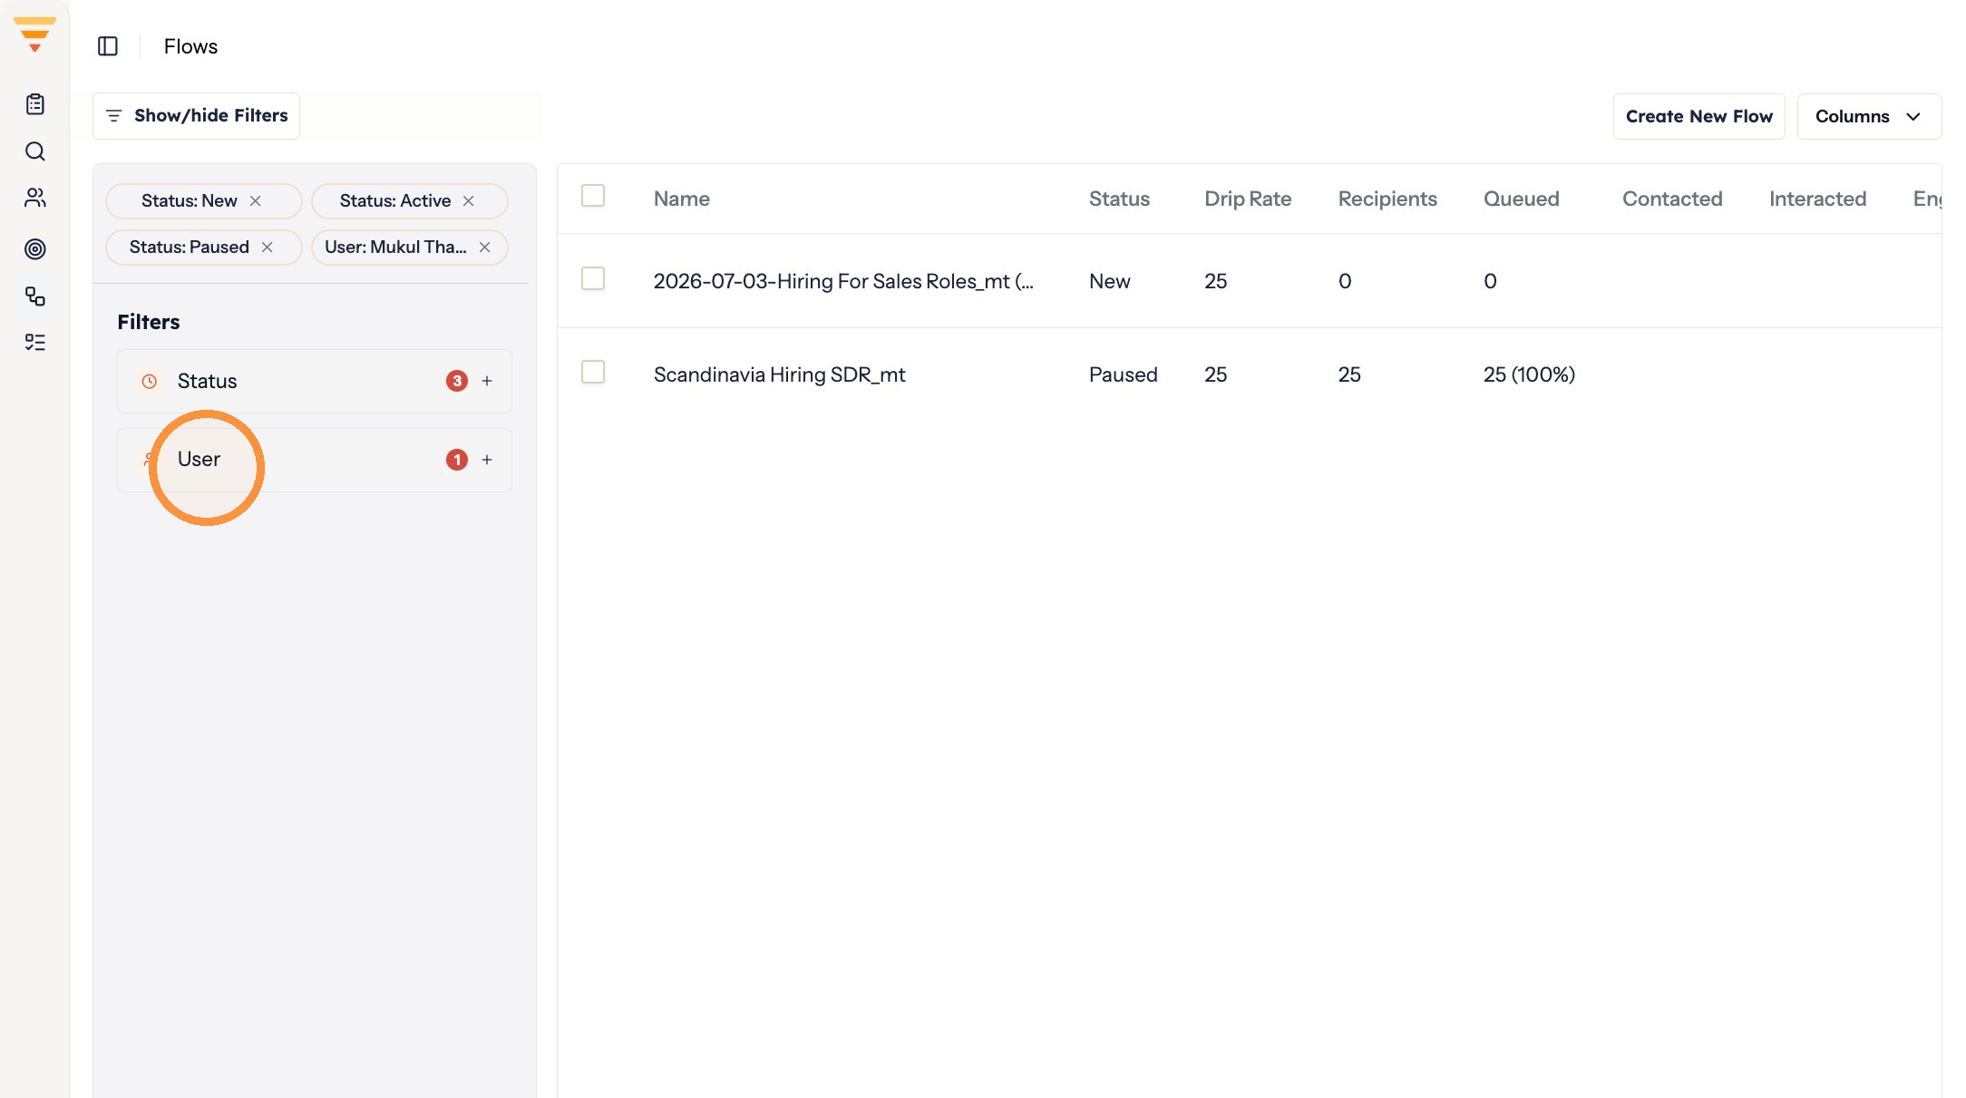The image size is (1966, 1098).
Task: Click the User filter count badge 1
Action: (x=457, y=460)
